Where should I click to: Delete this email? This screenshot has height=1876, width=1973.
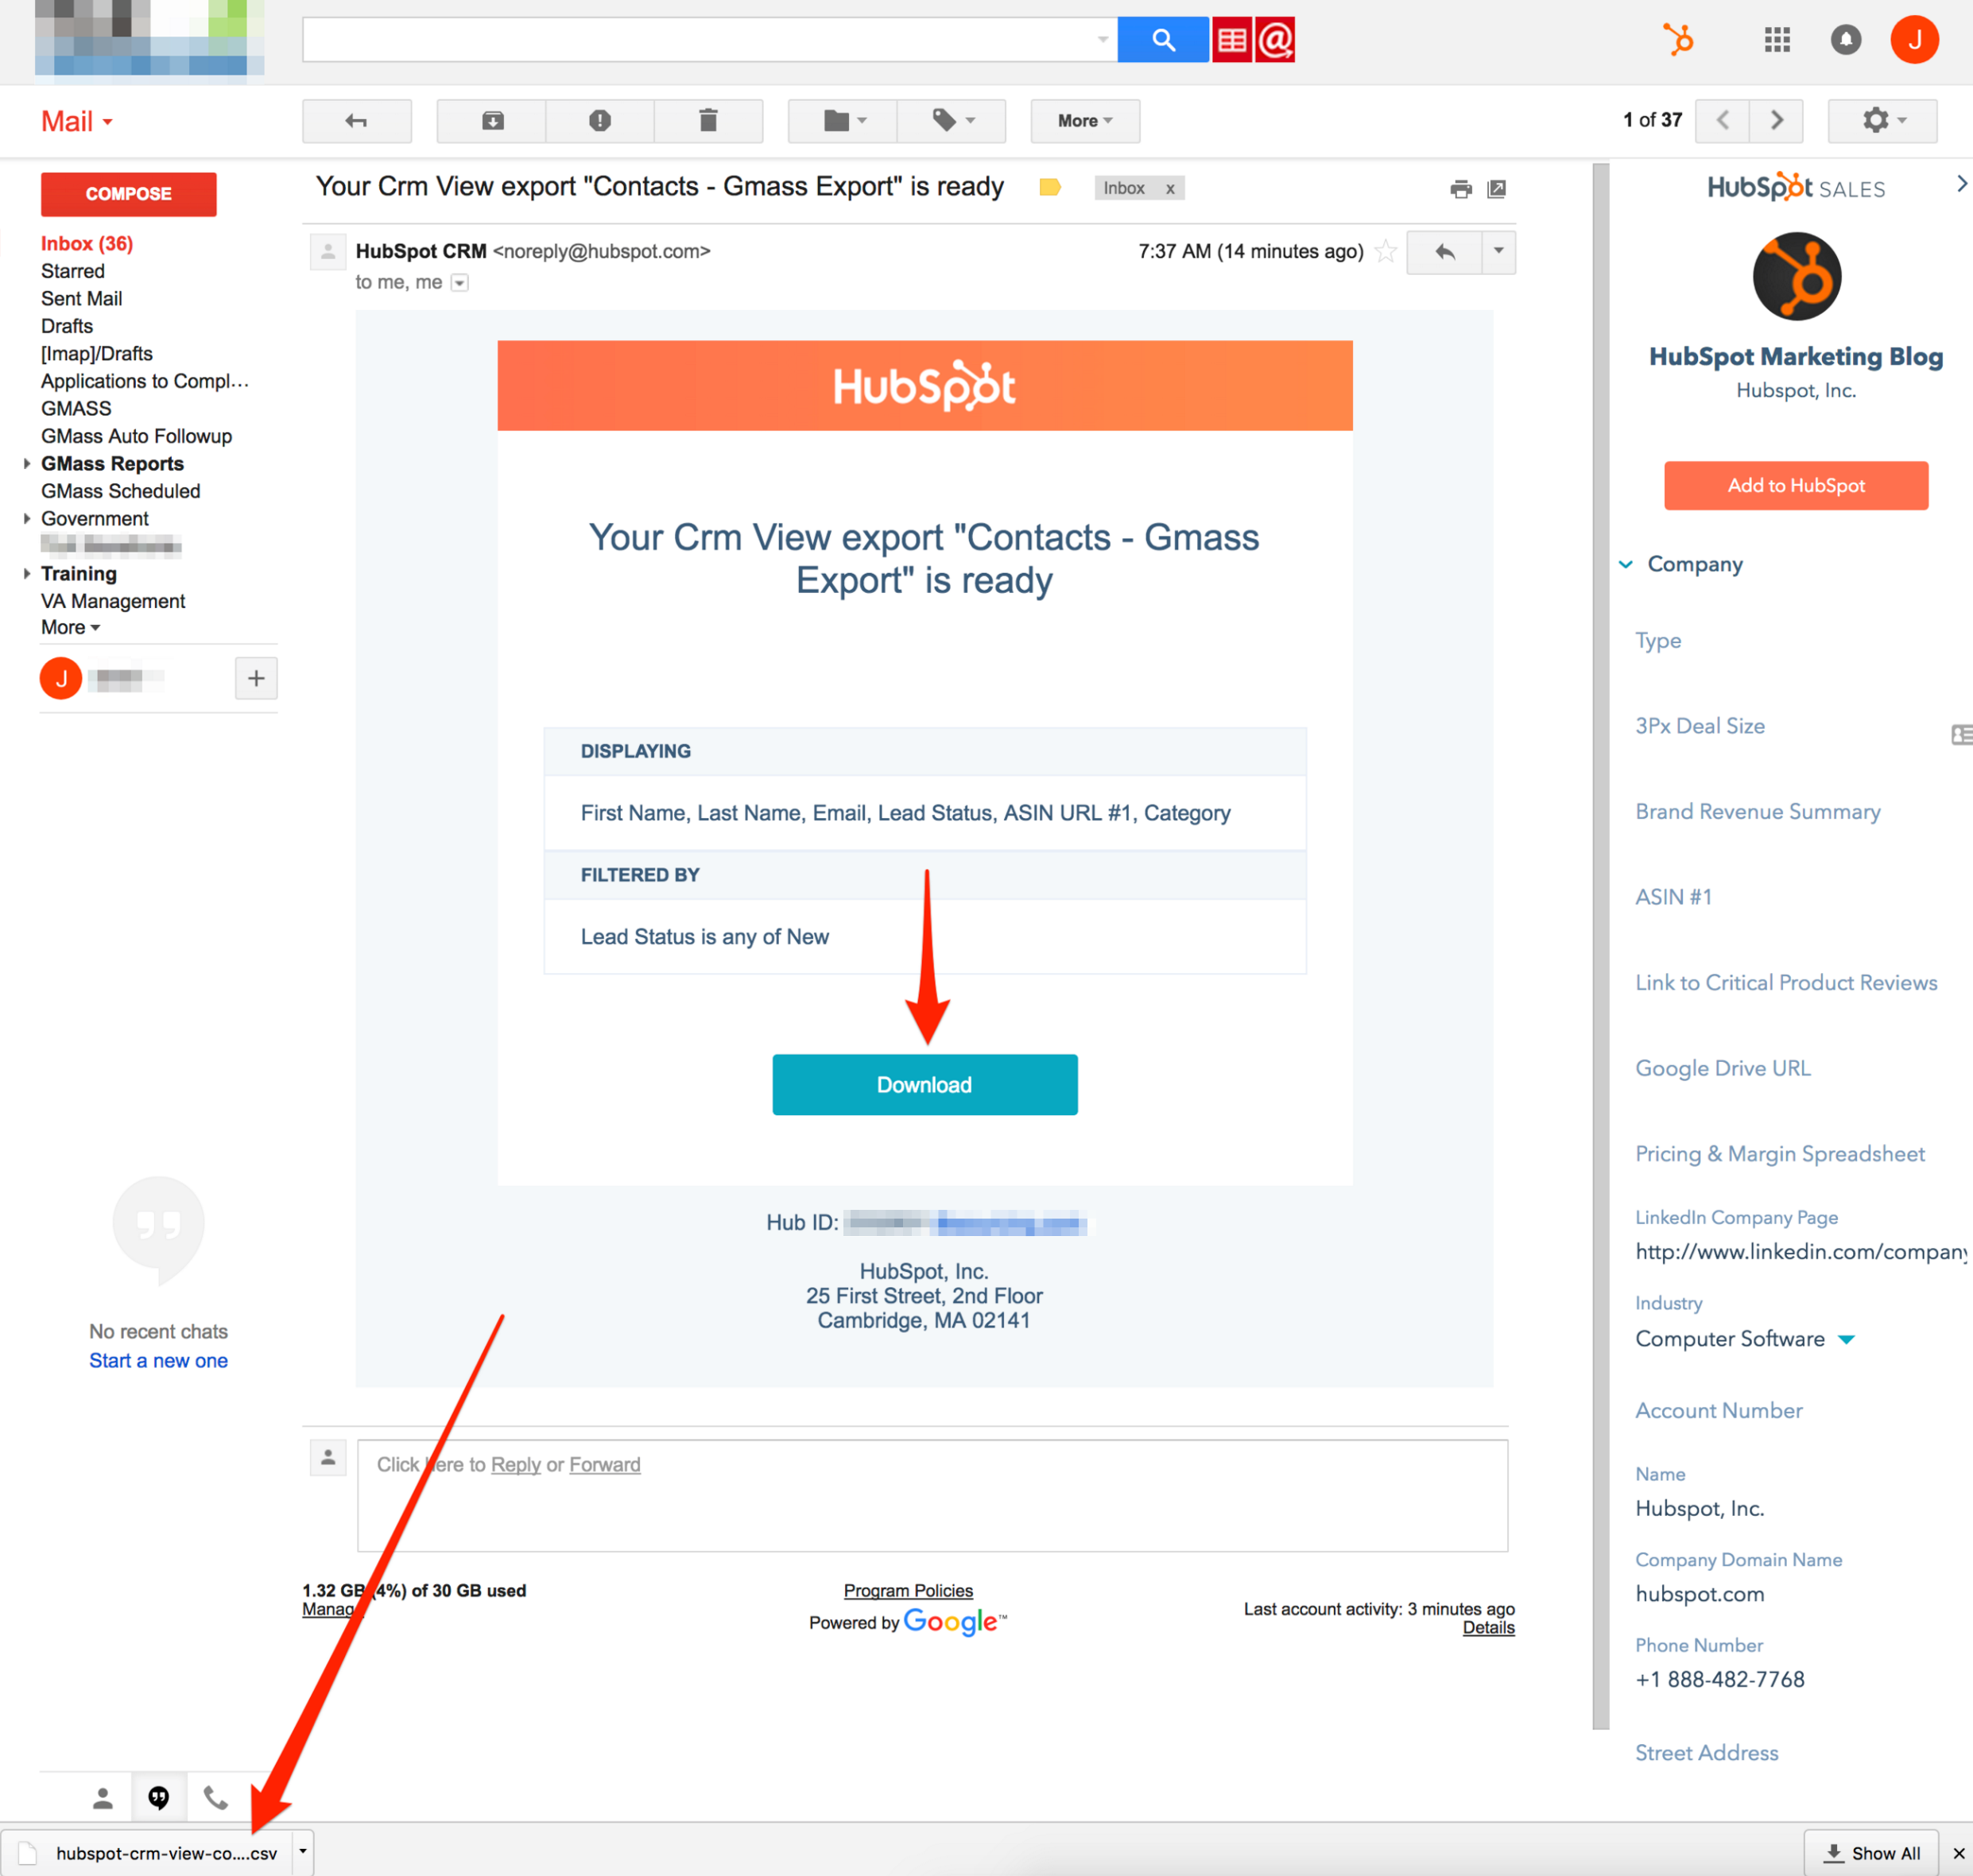coord(708,121)
